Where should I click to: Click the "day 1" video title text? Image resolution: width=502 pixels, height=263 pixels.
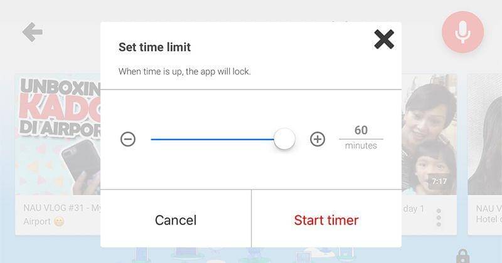coord(414,209)
